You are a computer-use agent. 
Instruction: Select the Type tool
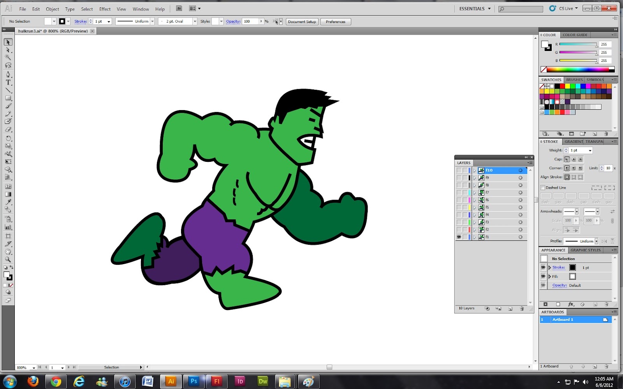(8, 82)
